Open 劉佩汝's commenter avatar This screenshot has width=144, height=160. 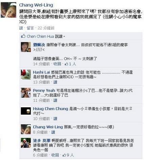tap(26, 47)
